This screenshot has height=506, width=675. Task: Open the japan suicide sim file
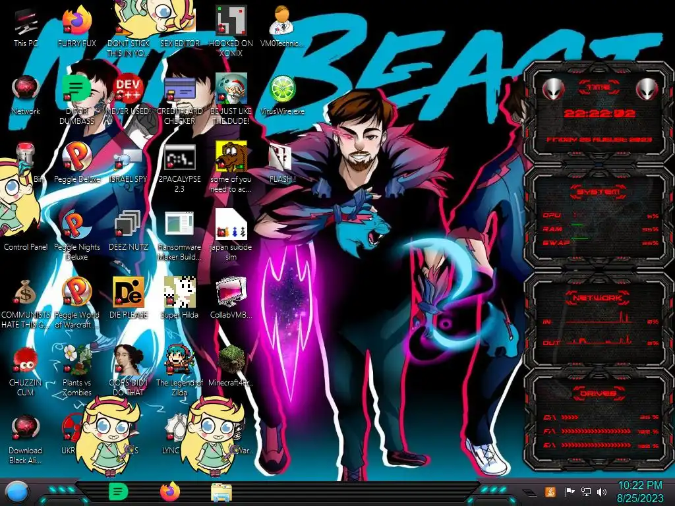pyautogui.click(x=231, y=225)
